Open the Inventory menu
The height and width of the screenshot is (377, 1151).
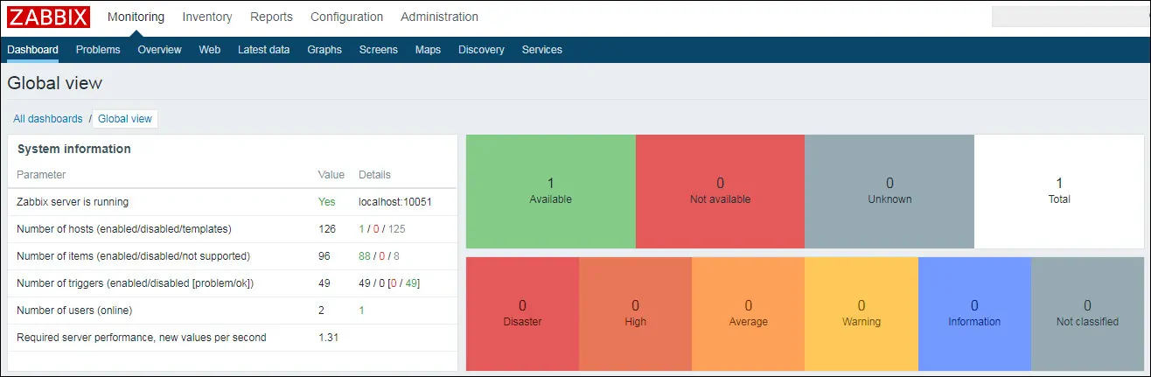207,17
